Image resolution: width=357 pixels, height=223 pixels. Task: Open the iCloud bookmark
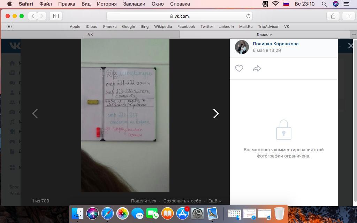pos(92,26)
